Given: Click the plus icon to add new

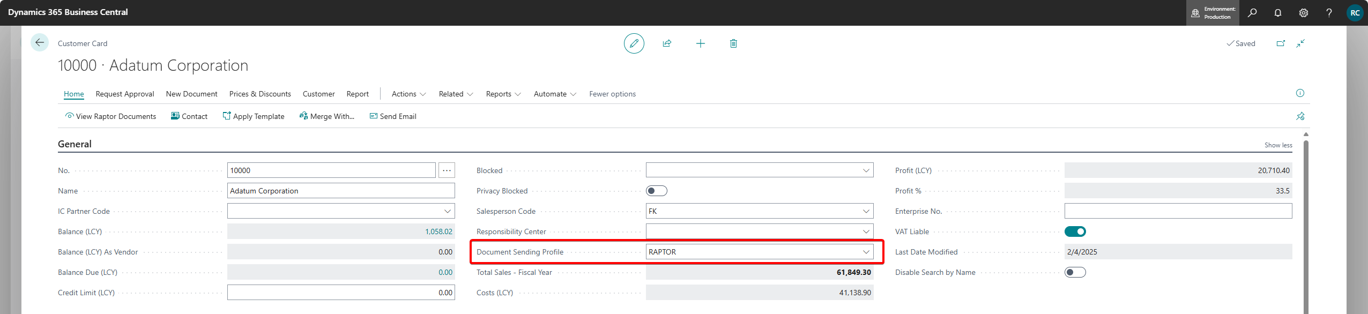Looking at the screenshot, I should pyautogui.click(x=700, y=43).
